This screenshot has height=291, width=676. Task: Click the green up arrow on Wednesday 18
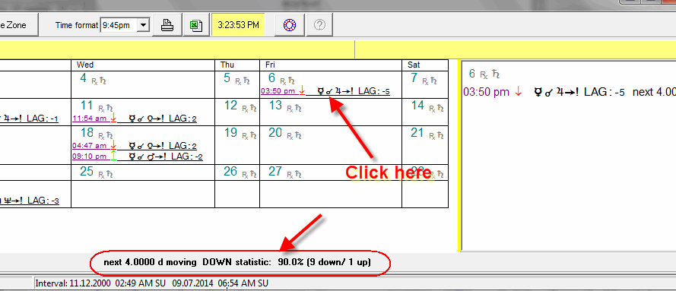[113, 156]
